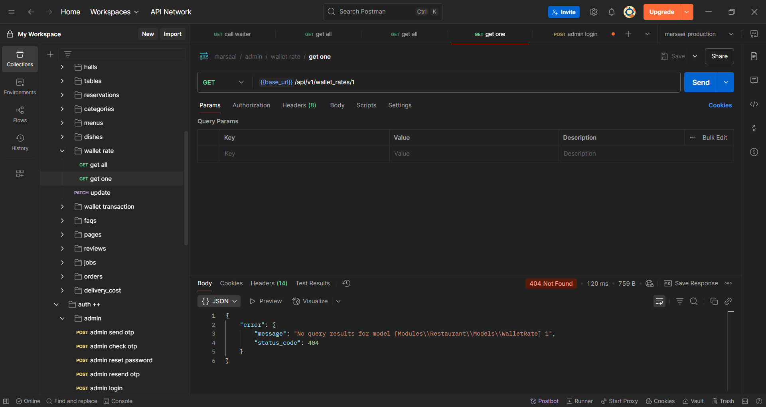This screenshot has height=407, width=766.
Task: Switch to the Authorization tab
Action: click(251, 105)
